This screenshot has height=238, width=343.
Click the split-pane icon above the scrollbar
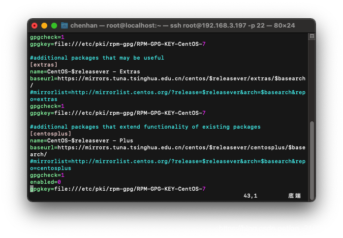(x=312, y=36)
